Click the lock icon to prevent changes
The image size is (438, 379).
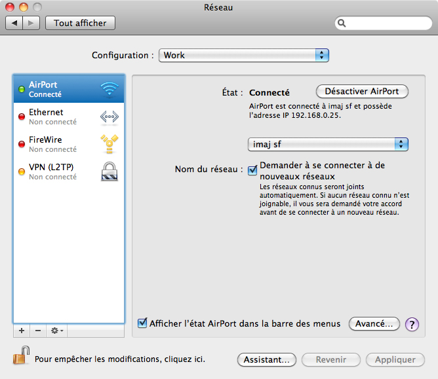(x=20, y=357)
